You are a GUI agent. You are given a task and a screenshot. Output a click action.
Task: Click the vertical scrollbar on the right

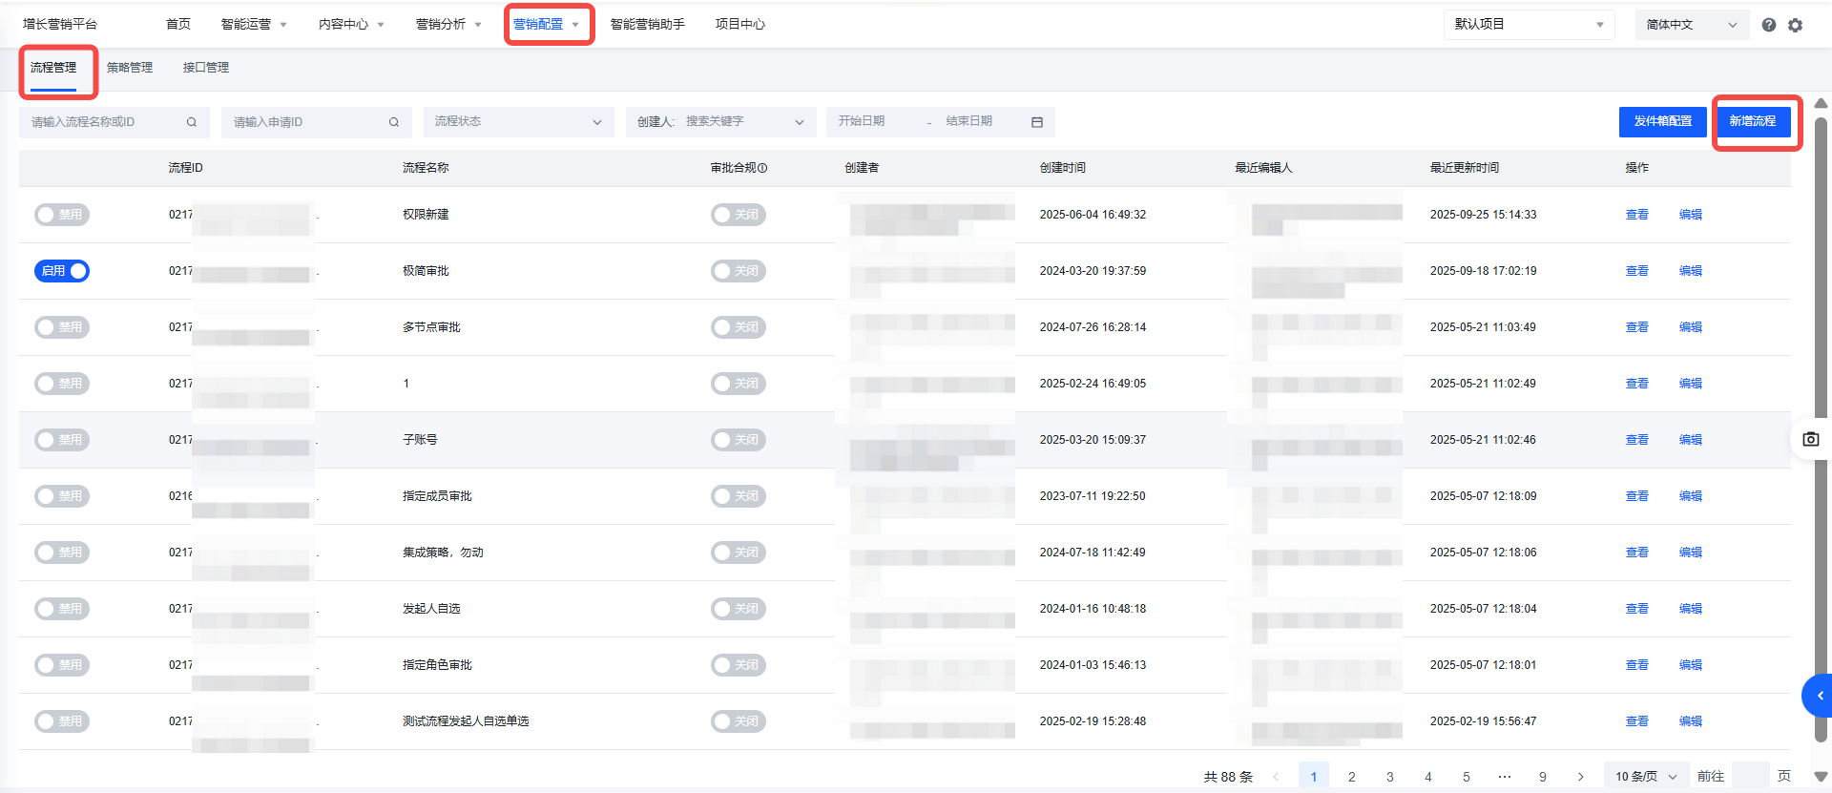coord(1821,429)
